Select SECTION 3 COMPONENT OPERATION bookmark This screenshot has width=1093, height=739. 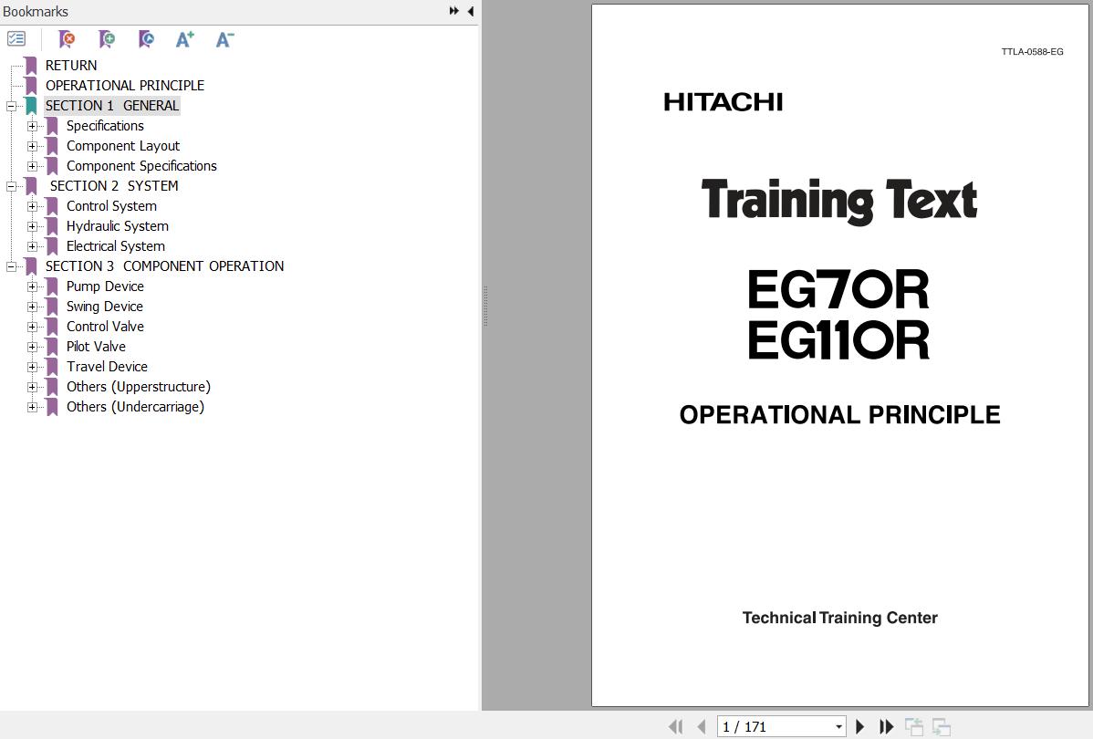[x=164, y=266]
